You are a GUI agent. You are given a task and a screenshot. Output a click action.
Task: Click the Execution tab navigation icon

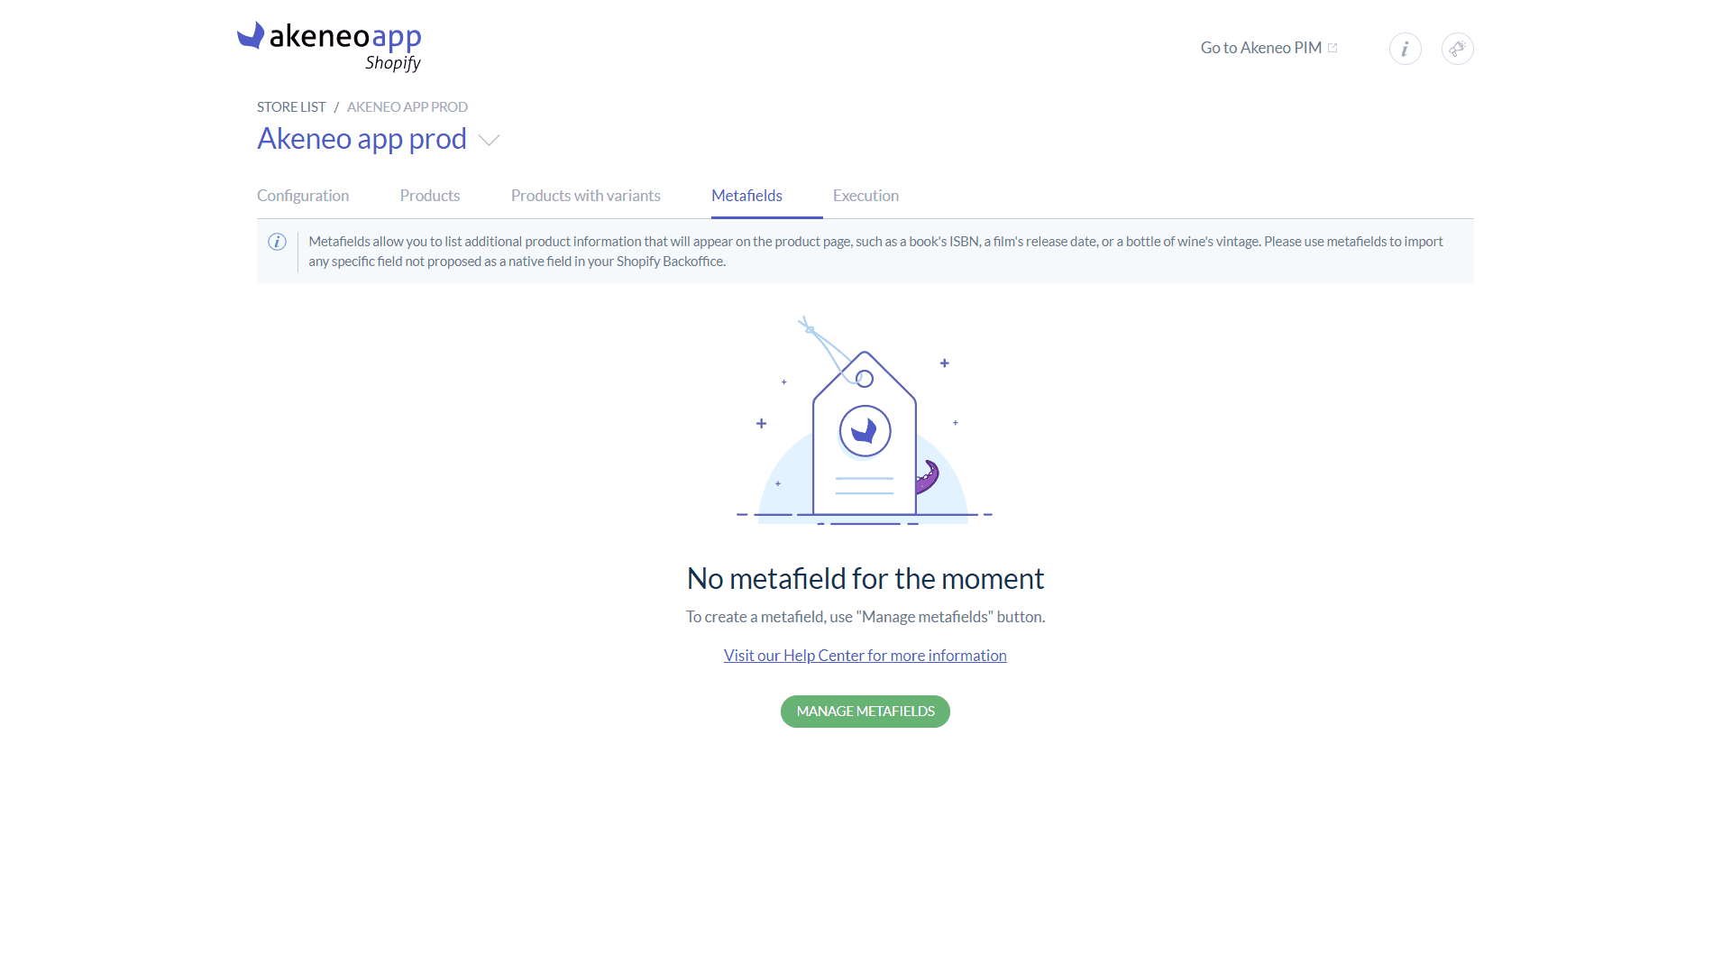(x=865, y=195)
